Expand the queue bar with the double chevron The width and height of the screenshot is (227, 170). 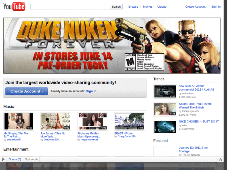pos(220,160)
